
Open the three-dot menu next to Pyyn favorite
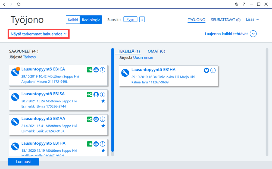[x=142, y=19]
